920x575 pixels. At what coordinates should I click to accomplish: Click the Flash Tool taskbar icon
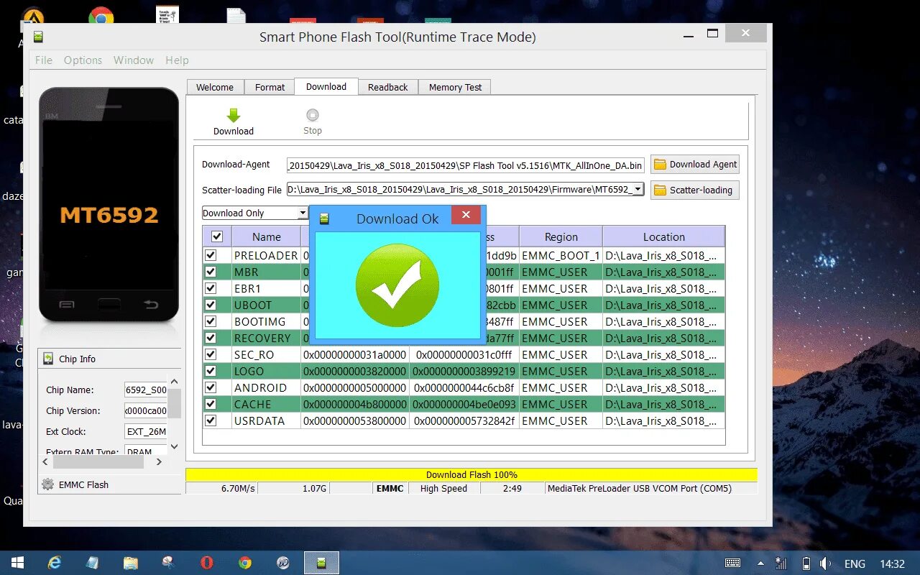click(321, 563)
